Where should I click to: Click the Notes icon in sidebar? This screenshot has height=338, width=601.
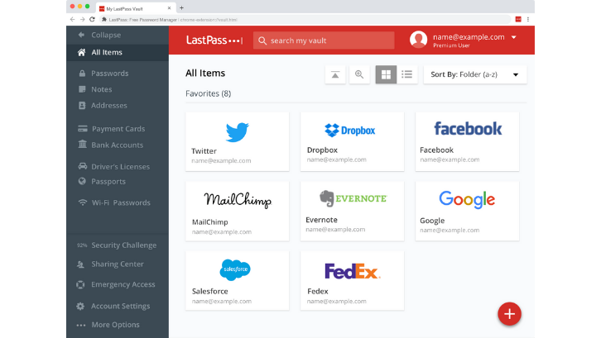click(82, 89)
